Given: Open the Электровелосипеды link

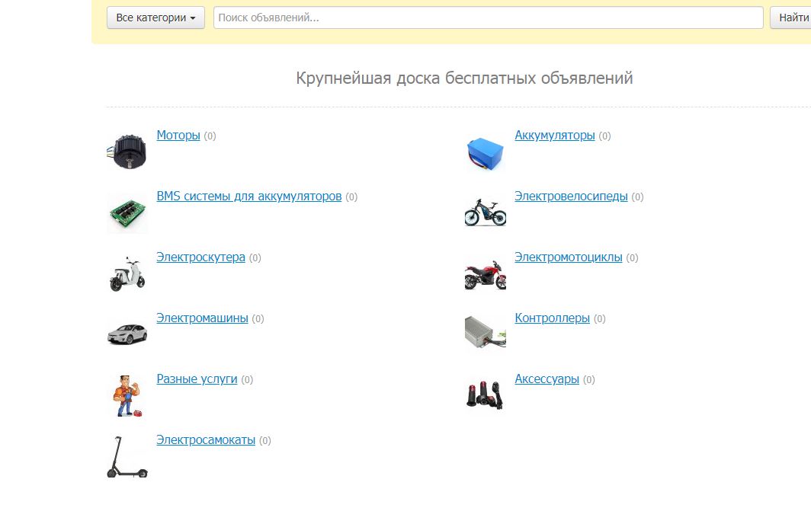Looking at the screenshot, I should (x=571, y=196).
